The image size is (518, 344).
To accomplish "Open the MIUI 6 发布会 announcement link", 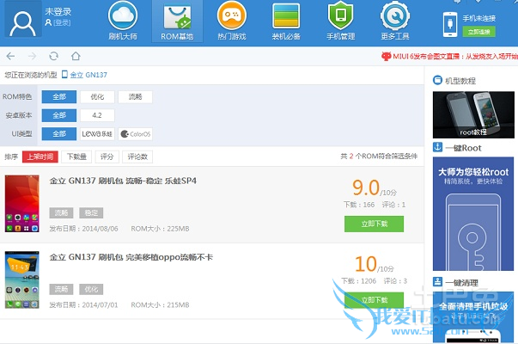I will [455, 57].
